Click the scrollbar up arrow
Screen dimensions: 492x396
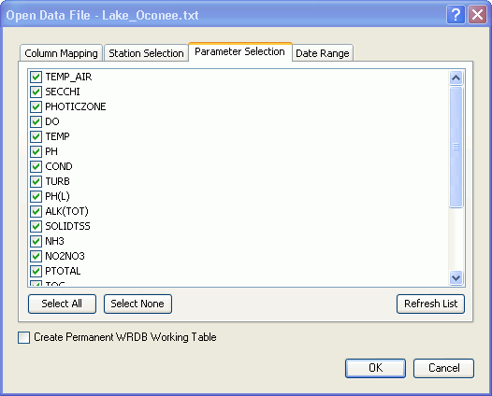tap(456, 78)
